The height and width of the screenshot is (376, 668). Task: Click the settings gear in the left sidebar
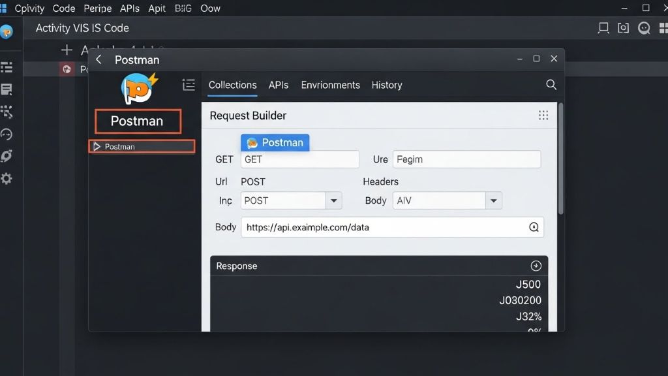tap(7, 179)
